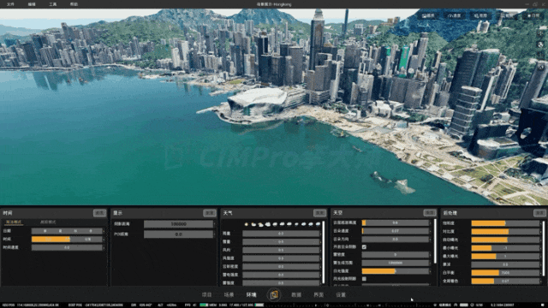Toggle the checked cloud shadow checkbox in 天空 panel
This screenshot has width=548, height=308.
[364, 247]
